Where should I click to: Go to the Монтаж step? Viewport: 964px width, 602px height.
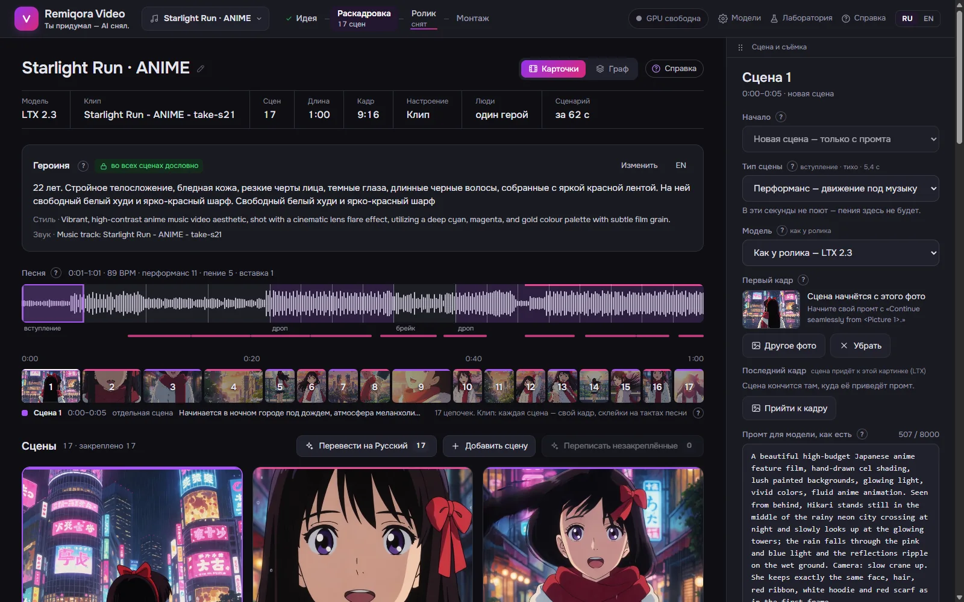tap(472, 19)
